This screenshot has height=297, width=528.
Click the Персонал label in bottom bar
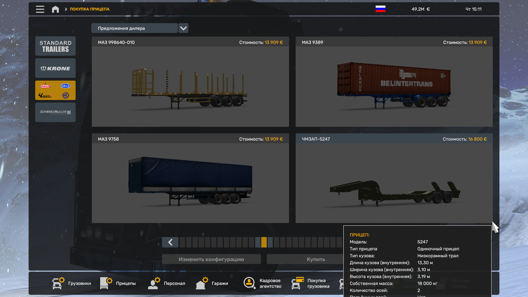(174, 283)
